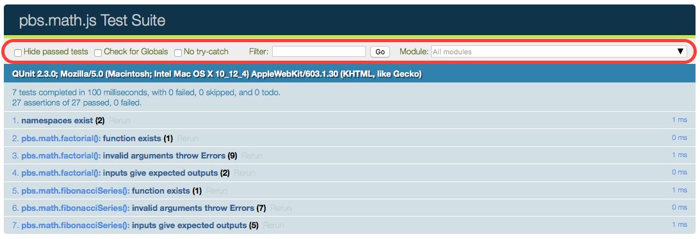
Task: Tick the Check for Globals checkbox
Action: tap(98, 53)
